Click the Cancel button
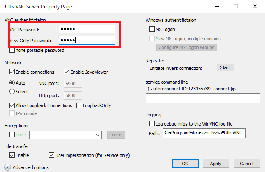 point(247,164)
